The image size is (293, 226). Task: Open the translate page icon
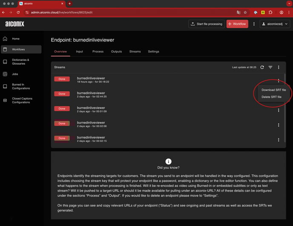point(238,12)
